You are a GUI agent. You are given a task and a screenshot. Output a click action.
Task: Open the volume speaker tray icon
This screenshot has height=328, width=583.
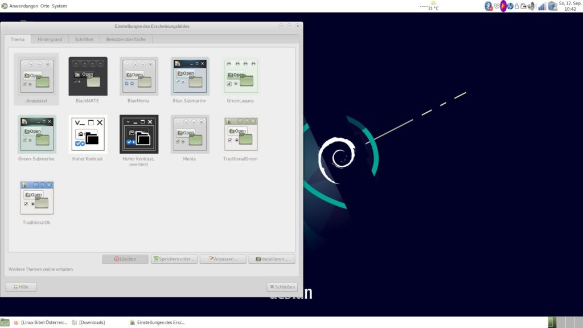[x=531, y=6]
